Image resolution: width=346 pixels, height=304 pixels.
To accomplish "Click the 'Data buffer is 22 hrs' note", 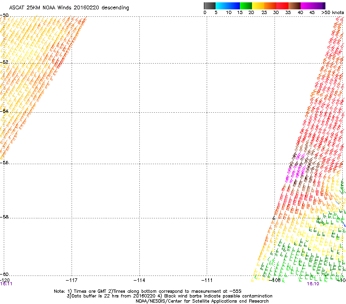I will (169, 296).
